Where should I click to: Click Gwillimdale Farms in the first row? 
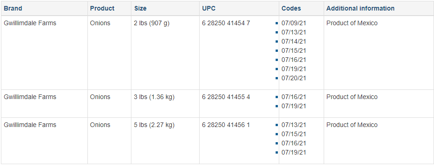click(x=30, y=23)
